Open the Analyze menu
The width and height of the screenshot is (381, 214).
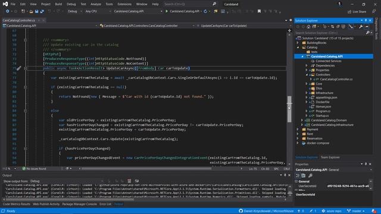point(96,4)
